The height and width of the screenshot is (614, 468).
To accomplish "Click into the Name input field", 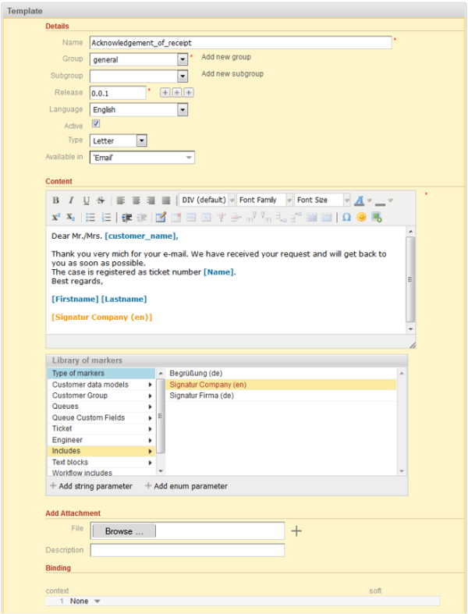I will tap(240, 43).
